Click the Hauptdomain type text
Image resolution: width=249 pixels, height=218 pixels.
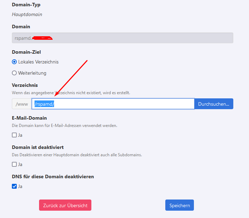pyautogui.click(x=27, y=15)
